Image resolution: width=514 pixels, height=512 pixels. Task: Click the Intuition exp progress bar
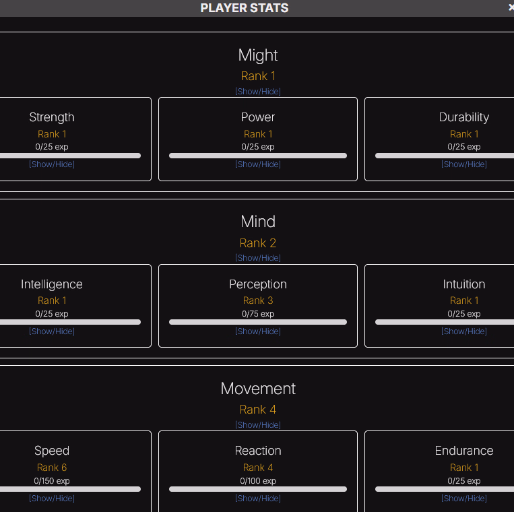445,322
